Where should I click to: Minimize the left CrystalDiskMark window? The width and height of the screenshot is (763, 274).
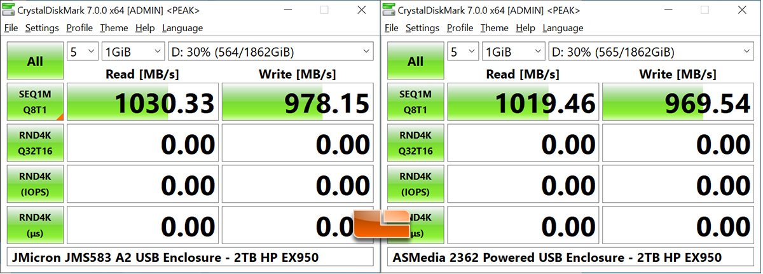pos(287,10)
